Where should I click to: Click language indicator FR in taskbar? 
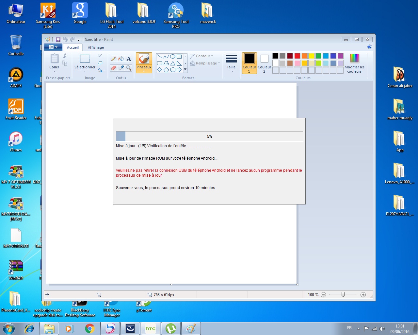[x=349, y=328]
